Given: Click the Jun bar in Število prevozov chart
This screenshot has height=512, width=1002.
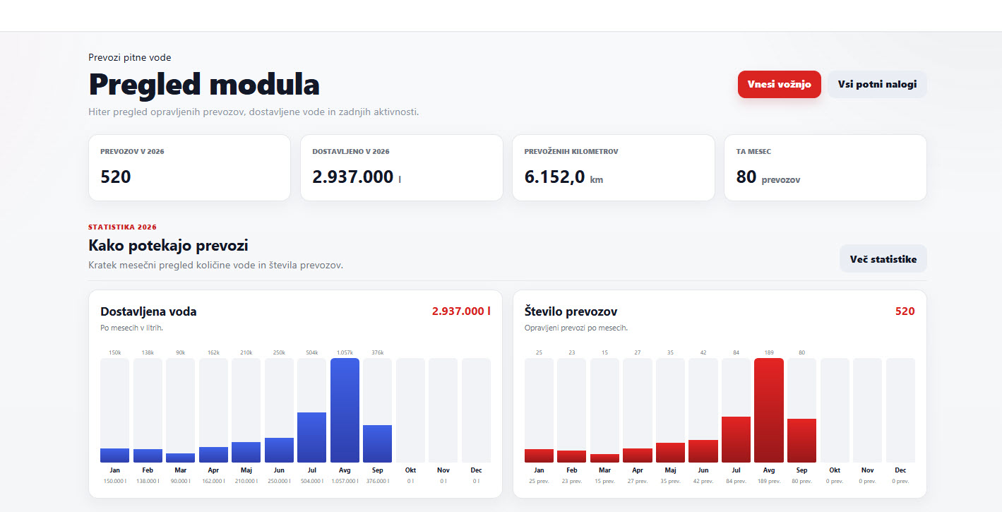Looking at the screenshot, I should 703,451.
